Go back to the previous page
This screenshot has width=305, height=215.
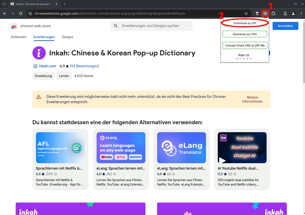click(5, 14)
